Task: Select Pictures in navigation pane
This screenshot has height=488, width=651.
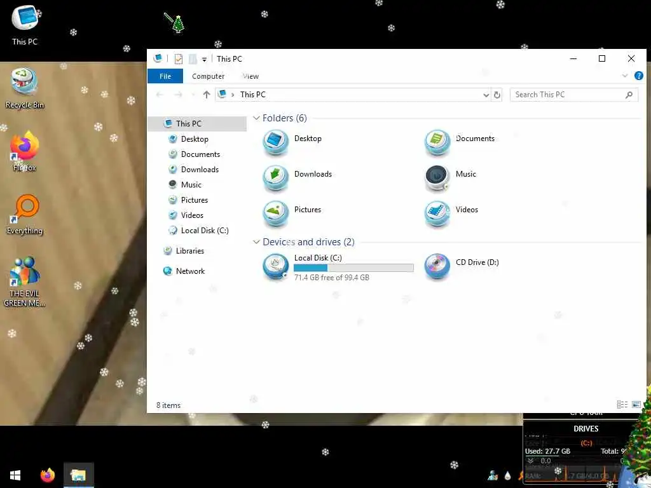Action: coord(195,200)
